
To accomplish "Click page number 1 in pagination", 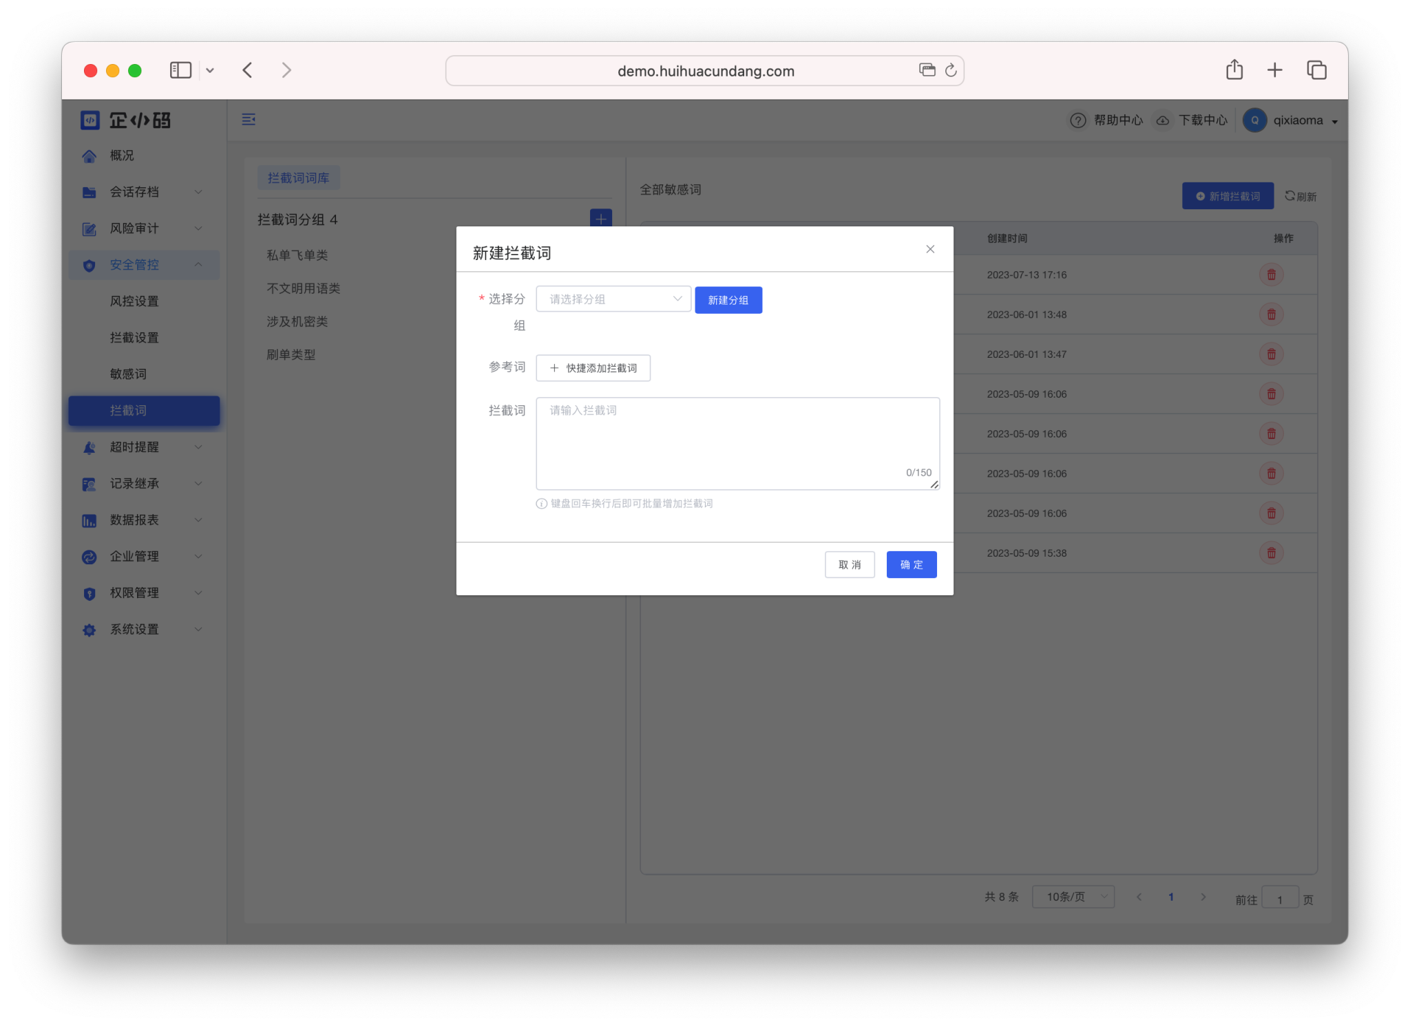I will [1171, 897].
